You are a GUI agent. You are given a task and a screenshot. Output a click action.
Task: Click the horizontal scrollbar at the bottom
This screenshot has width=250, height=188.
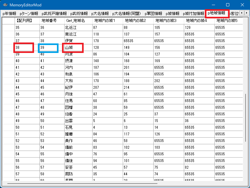pyautogui.click(x=82, y=183)
